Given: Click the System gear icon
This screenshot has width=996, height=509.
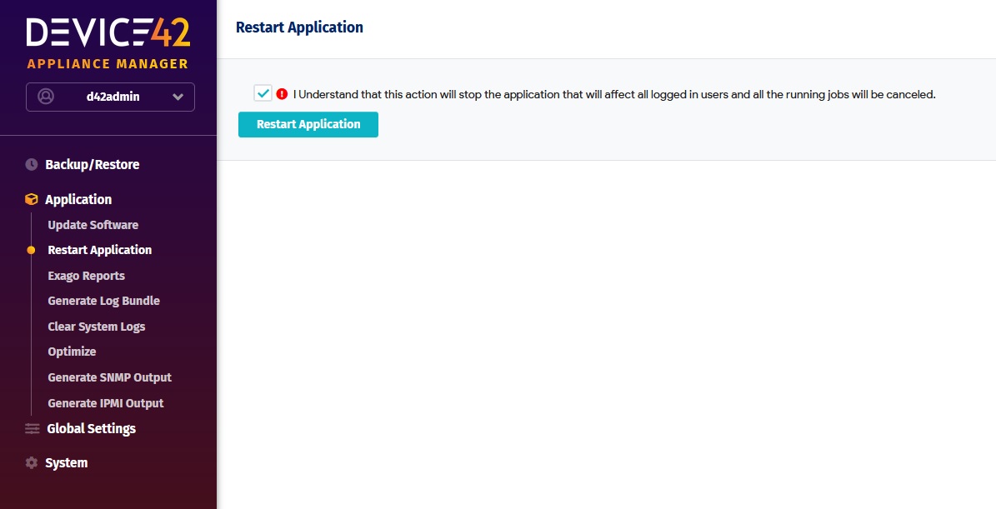Looking at the screenshot, I should tap(32, 463).
